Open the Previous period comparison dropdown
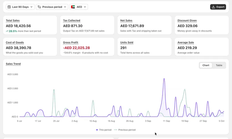The height and width of the screenshot is (139, 232). click(x=52, y=7)
